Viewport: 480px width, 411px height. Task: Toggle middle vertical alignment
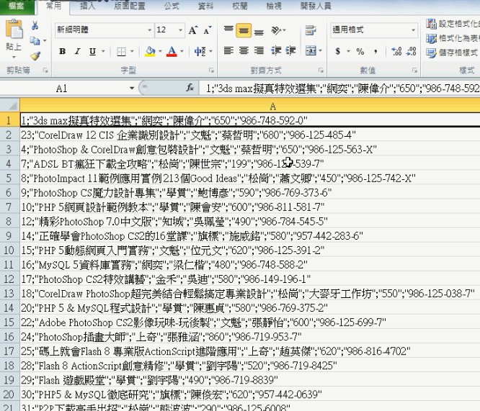[x=244, y=30]
